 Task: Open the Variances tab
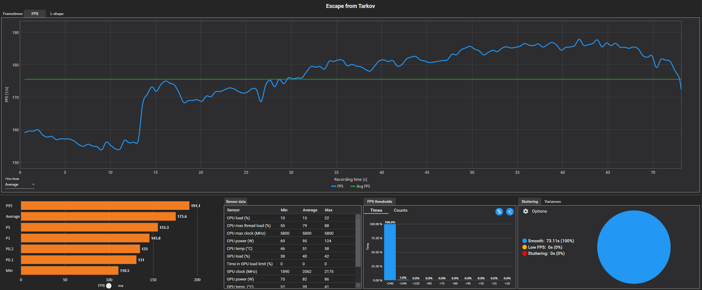[553, 202]
